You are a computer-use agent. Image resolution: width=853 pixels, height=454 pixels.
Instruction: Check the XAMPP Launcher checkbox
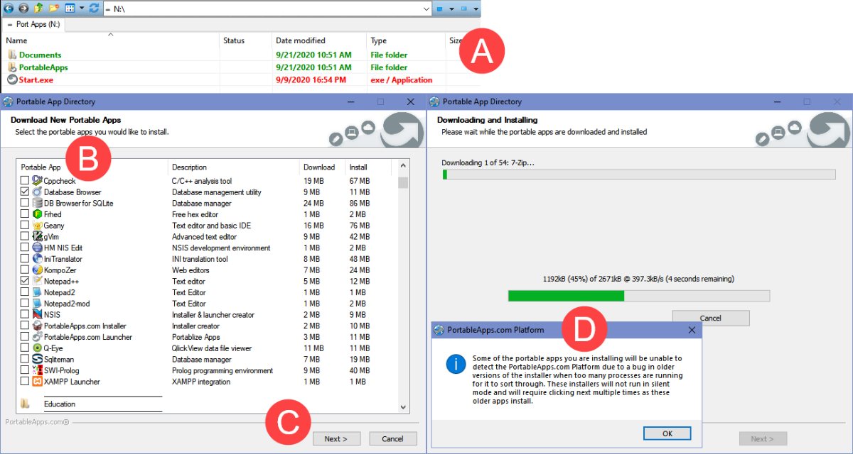coord(25,382)
